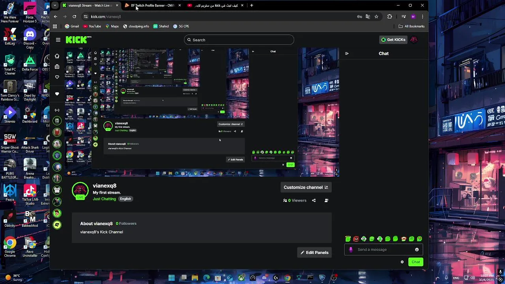Select the Google Chrome desktop shortcut
This screenshot has width=505, height=284.
pos(10,247)
